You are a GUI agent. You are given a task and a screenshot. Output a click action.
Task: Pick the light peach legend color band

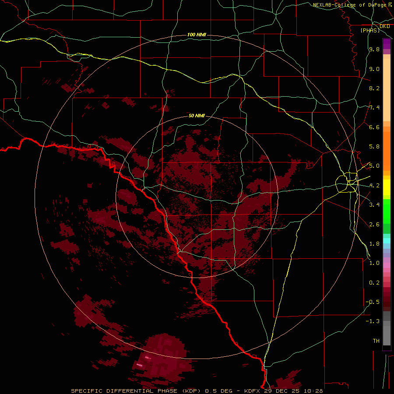coord(387,91)
